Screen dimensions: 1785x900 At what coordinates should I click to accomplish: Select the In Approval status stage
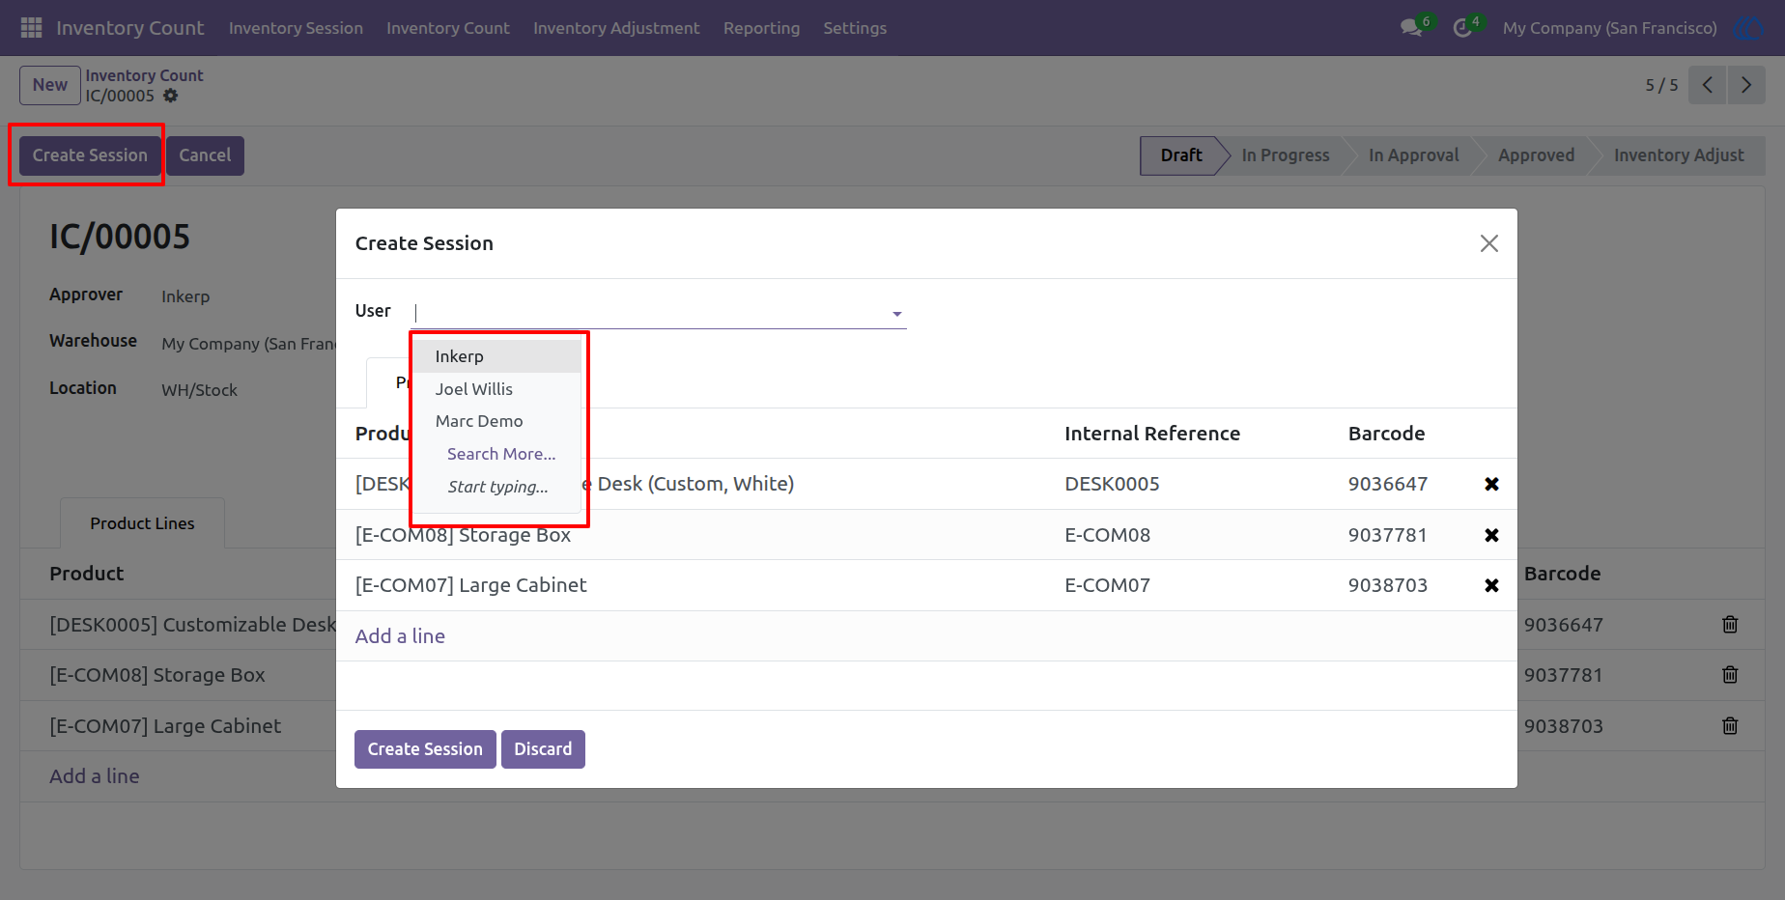pos(1413,155)
